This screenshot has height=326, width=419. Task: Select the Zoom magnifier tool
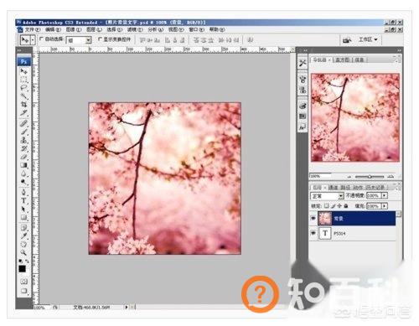click(x=24, y=252)
